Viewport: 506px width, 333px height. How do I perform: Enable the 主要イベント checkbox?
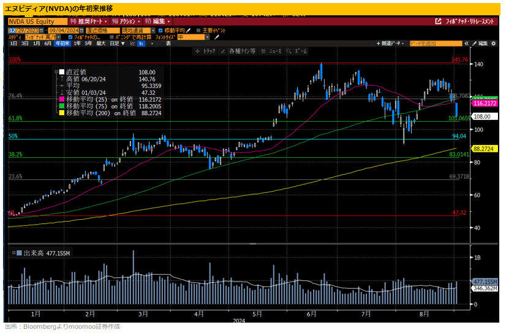click(x=198, y=31)
